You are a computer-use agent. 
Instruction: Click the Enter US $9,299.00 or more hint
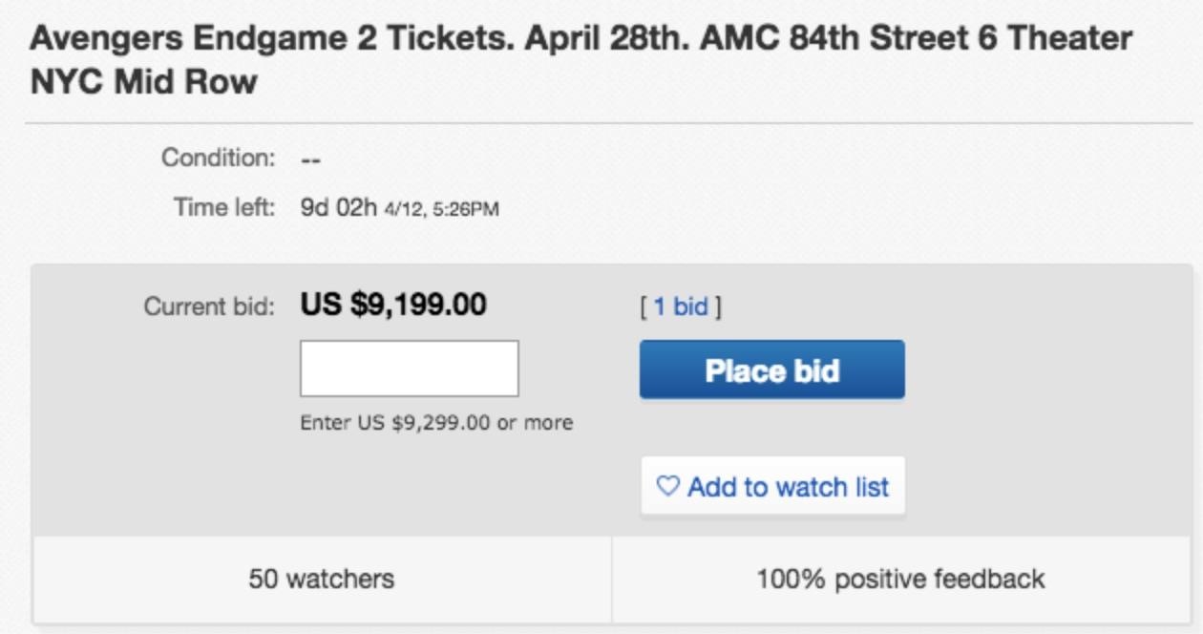point(436,422)
